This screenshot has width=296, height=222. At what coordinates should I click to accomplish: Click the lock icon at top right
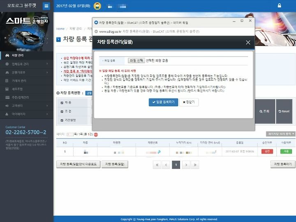tap(280, 6)
